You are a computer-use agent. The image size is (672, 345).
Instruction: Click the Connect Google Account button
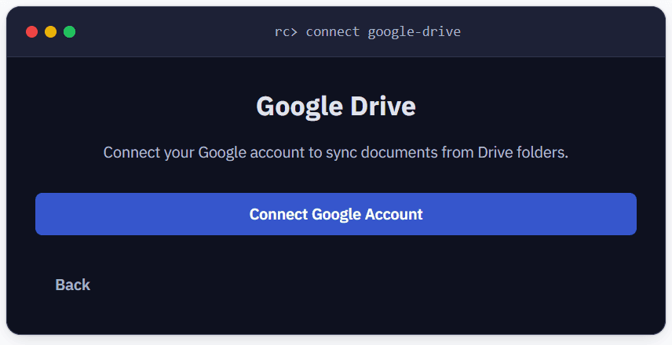(335, 214)
